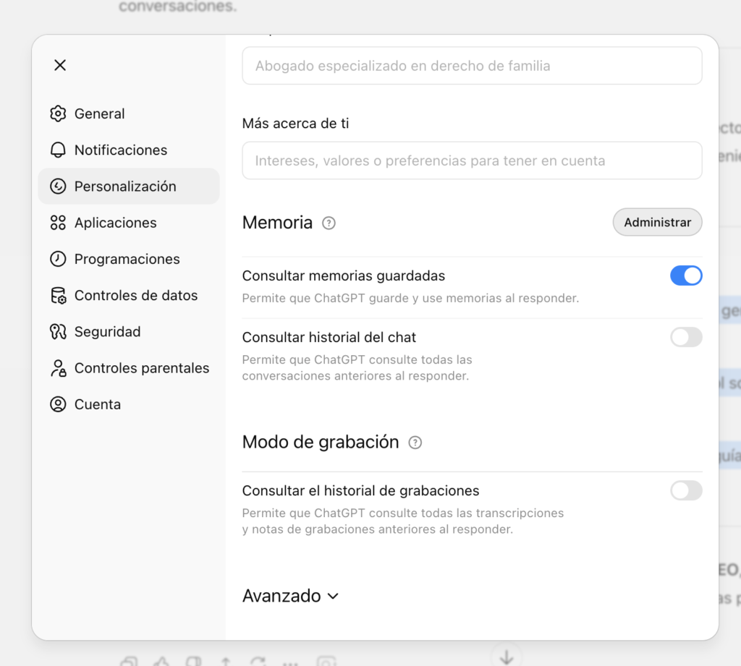Expand the Avanzado section

pos(290,596)
